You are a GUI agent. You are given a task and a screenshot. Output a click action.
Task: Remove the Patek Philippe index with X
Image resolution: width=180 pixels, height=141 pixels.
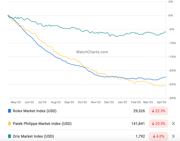coord(173,124)
